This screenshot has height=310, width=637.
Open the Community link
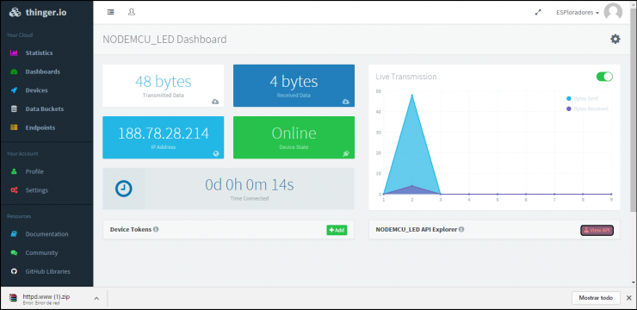(41, 252)
